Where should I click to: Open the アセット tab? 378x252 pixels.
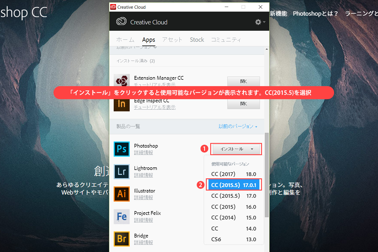coord(172,40)
